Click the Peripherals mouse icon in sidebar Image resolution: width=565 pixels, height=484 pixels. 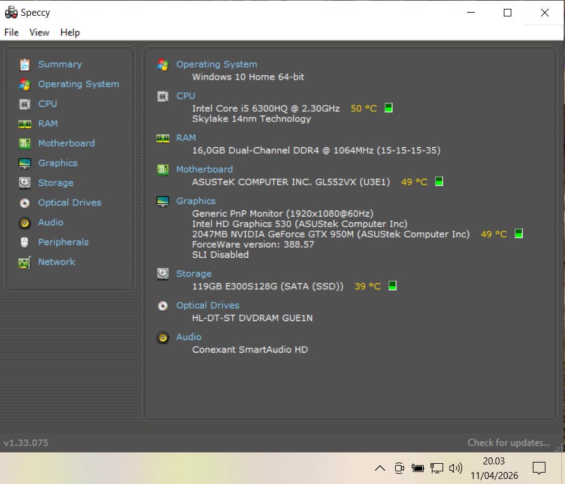pos(25,243)
